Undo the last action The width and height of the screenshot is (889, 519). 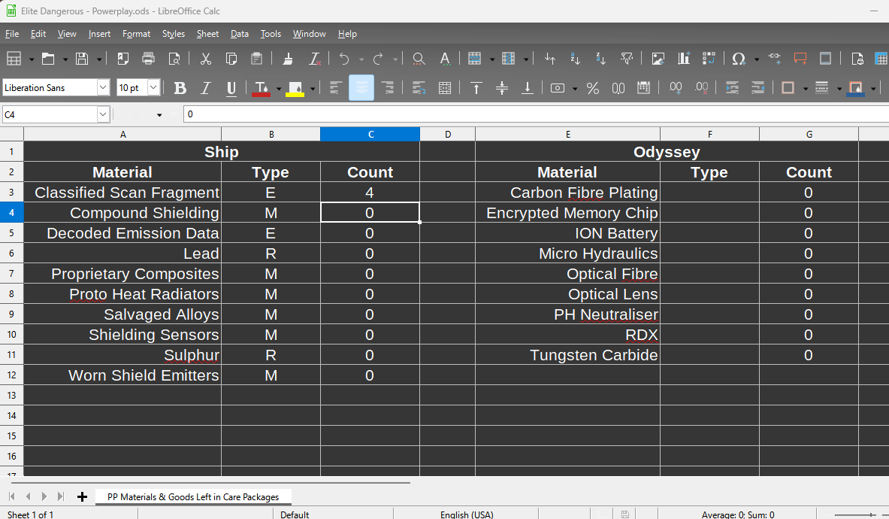344,59
